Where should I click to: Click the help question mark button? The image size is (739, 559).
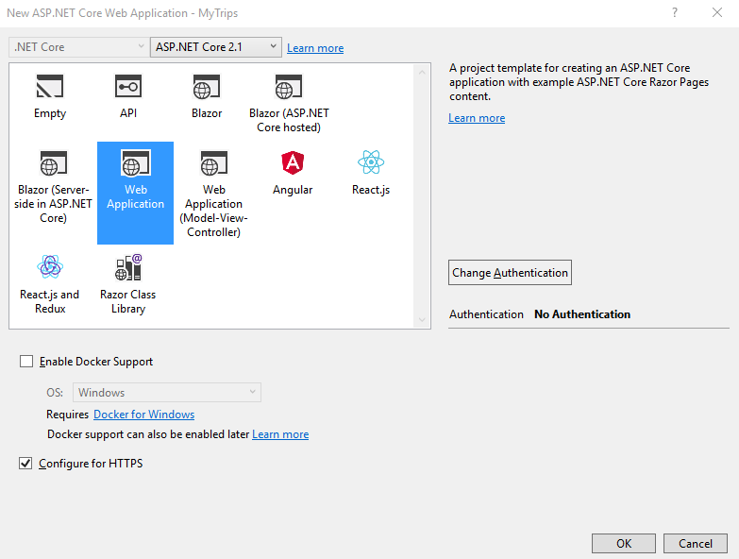675,12
